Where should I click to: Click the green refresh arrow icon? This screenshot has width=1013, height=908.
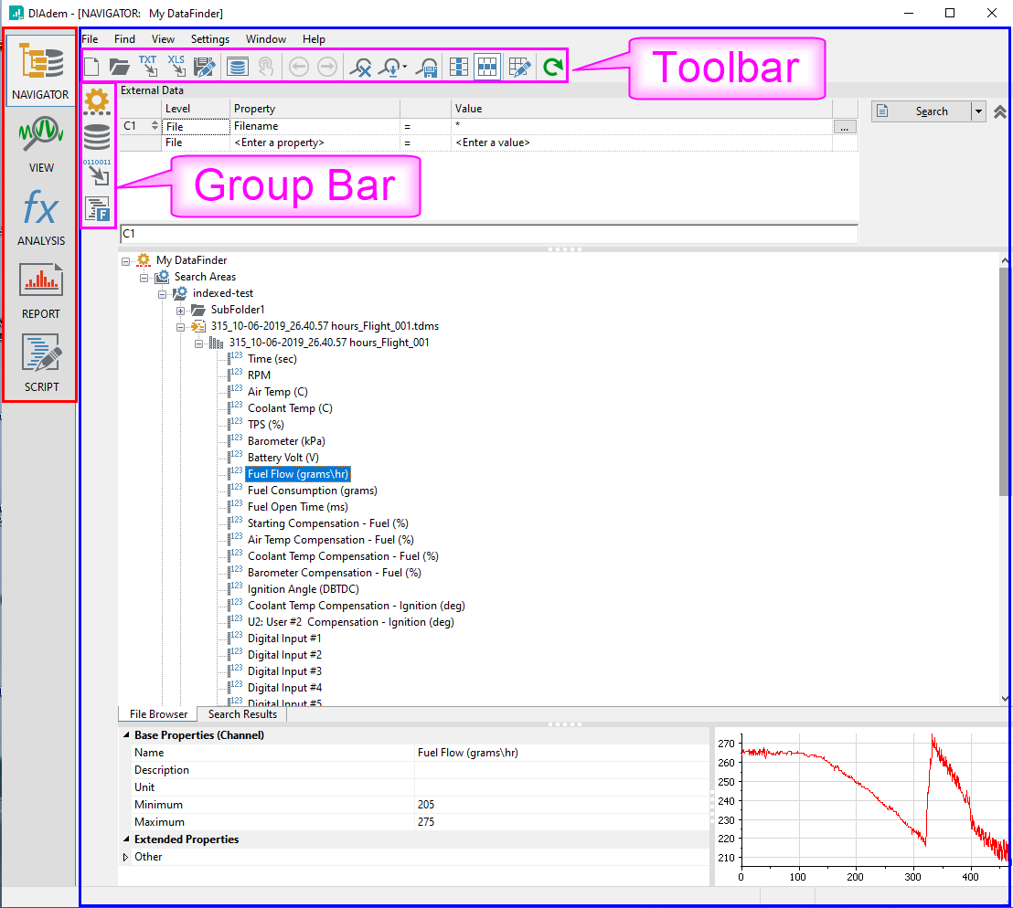coord(552,67)
